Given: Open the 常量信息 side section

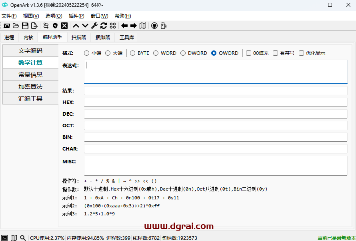Looking at the screenshot, I should 30,75.
